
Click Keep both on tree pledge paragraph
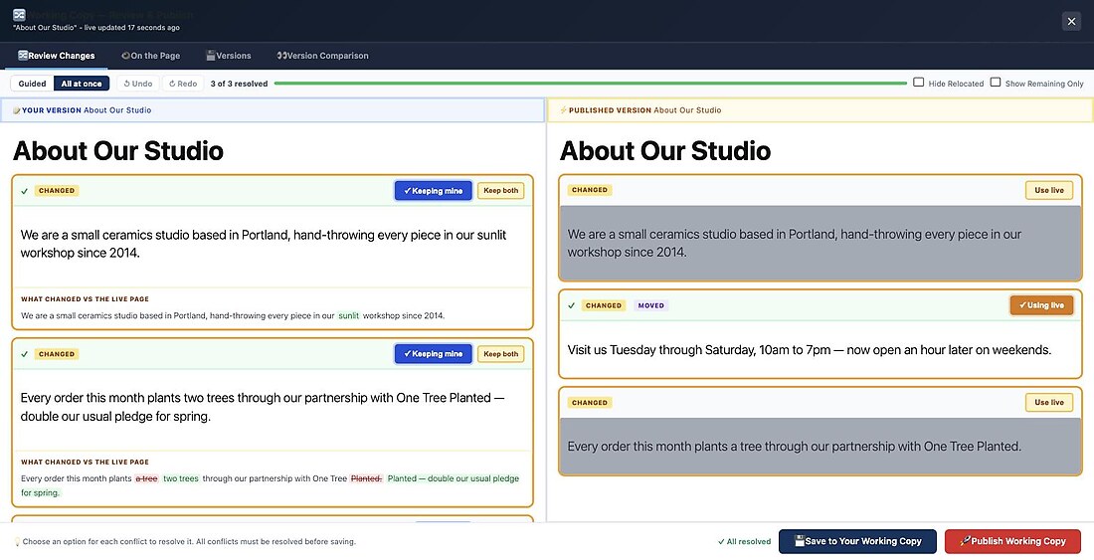[501, 353]
